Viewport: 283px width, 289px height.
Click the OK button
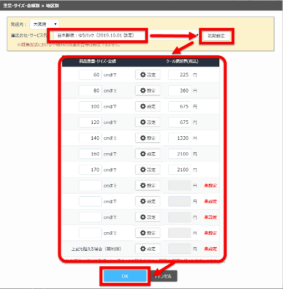tap(125, 276)
